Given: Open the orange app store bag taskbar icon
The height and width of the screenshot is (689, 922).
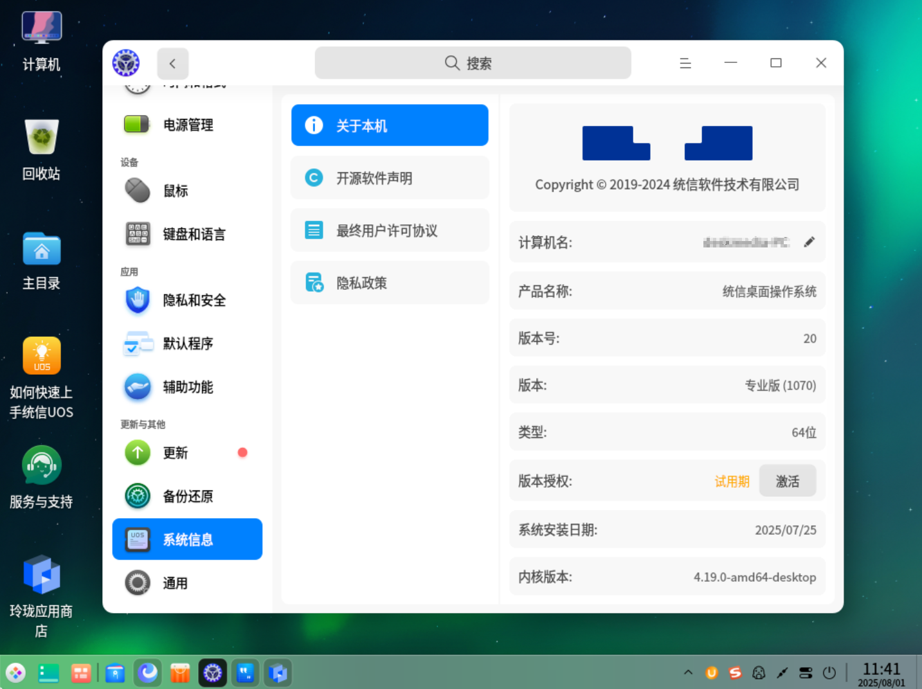Looking at the screenshot, I should point(180,673).
